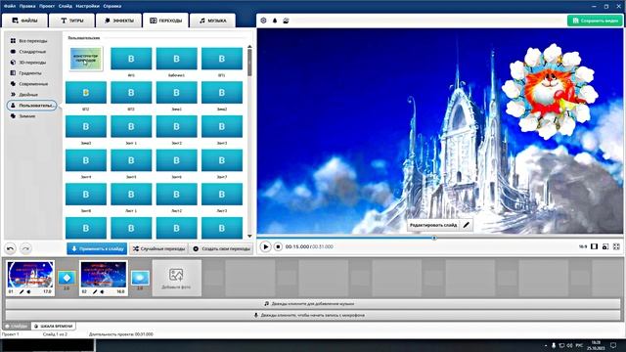Select the Современные category

pyautogui.click(x=29, y=84)
